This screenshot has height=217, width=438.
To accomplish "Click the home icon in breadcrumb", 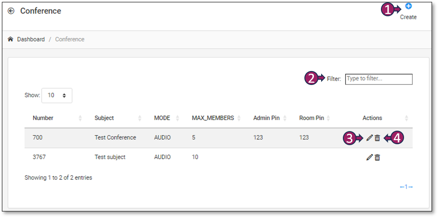I will [10, 39].
